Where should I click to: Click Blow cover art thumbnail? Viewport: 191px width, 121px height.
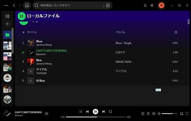point(31,43)
